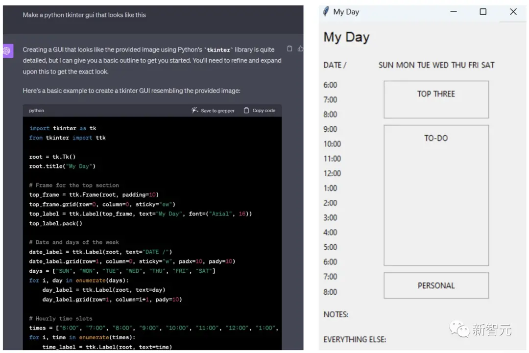Click the ChatGPT avatar icon
Image resolution: width=529 pixels, height=353 pixels.
7,51
